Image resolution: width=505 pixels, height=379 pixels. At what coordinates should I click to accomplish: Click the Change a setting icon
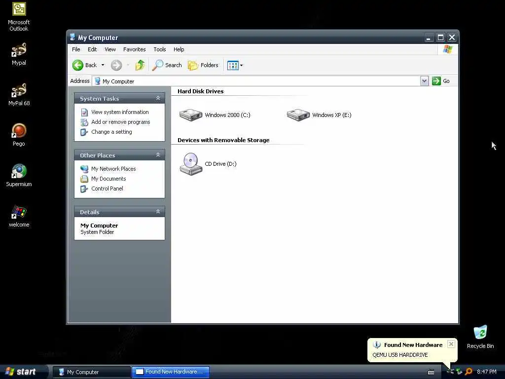tap(84, 132)
